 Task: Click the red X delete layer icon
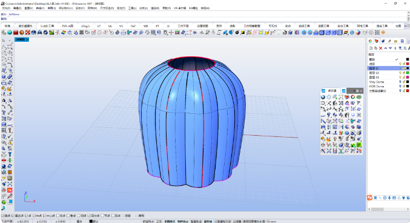pos(381,48)
